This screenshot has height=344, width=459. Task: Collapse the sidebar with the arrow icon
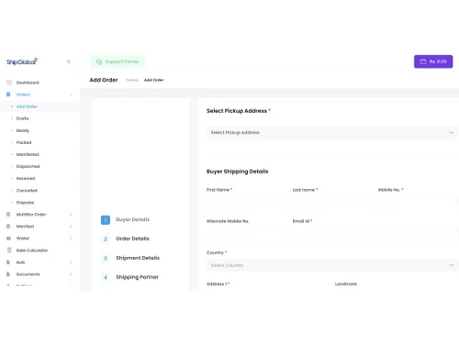pyautogui.click(x=69, y=61)
